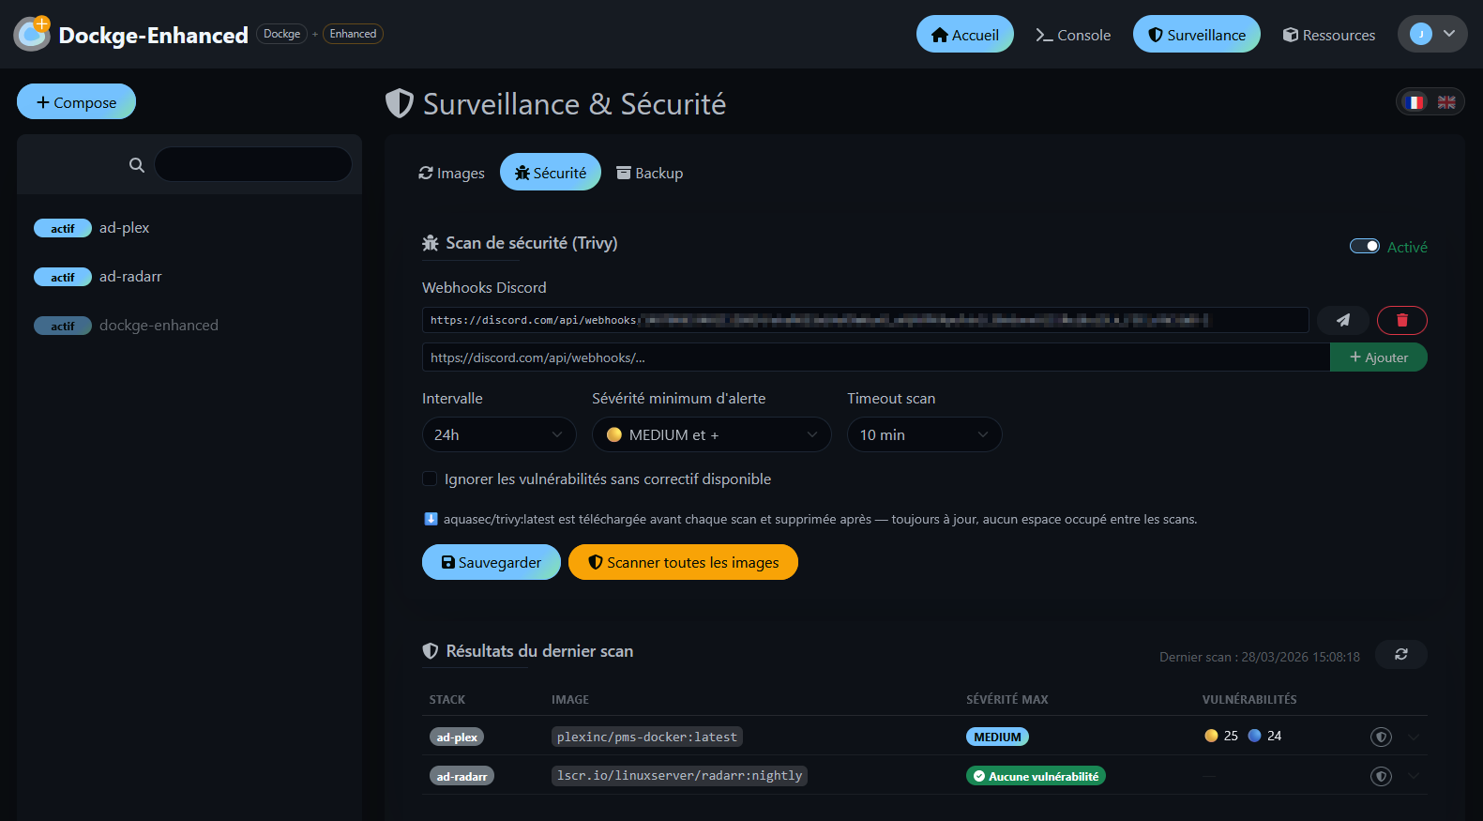Click the stack search magnifier icon
The height and width of the screenshot is (821, 1483).
(137, 165)
